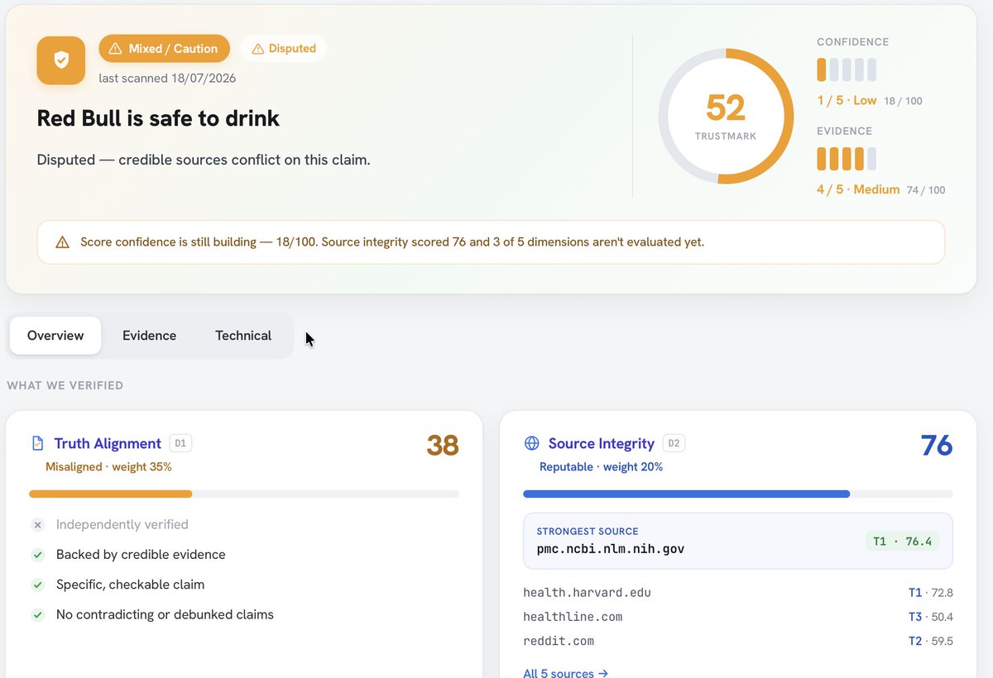Click the Evidence level bars
This screenshot has width=993, height=678.
[847, 159]
